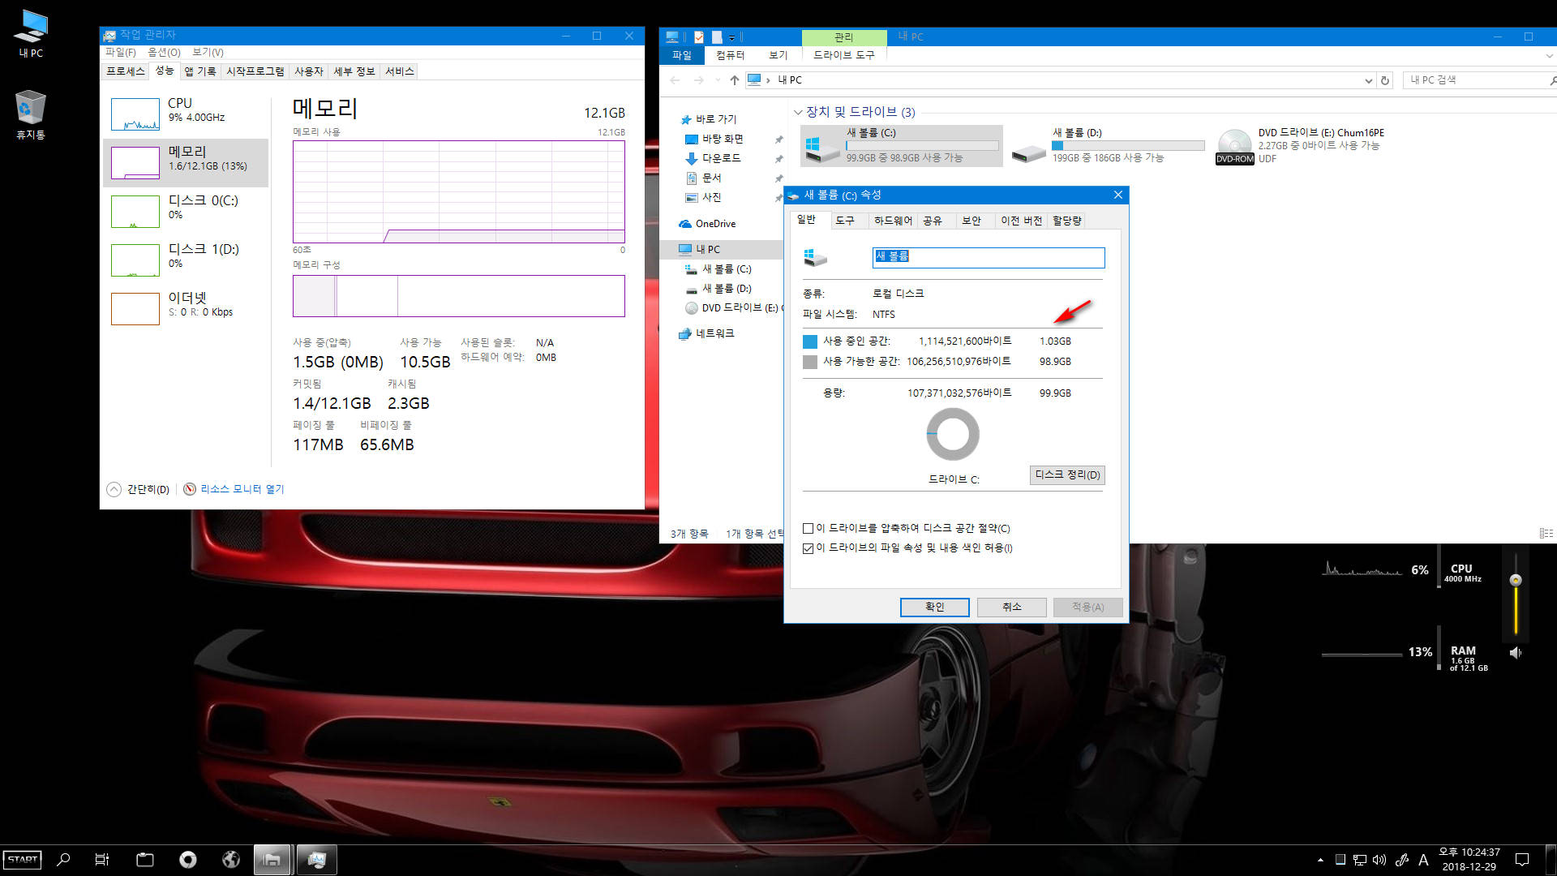Switch to 도구 tab in properties dialog
The height and width of the screenshot is (876, 1557).
tap(845, 221)
